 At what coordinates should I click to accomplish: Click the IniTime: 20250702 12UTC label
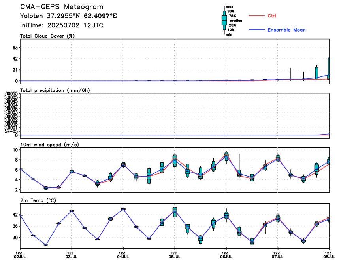tap(62, 25)
